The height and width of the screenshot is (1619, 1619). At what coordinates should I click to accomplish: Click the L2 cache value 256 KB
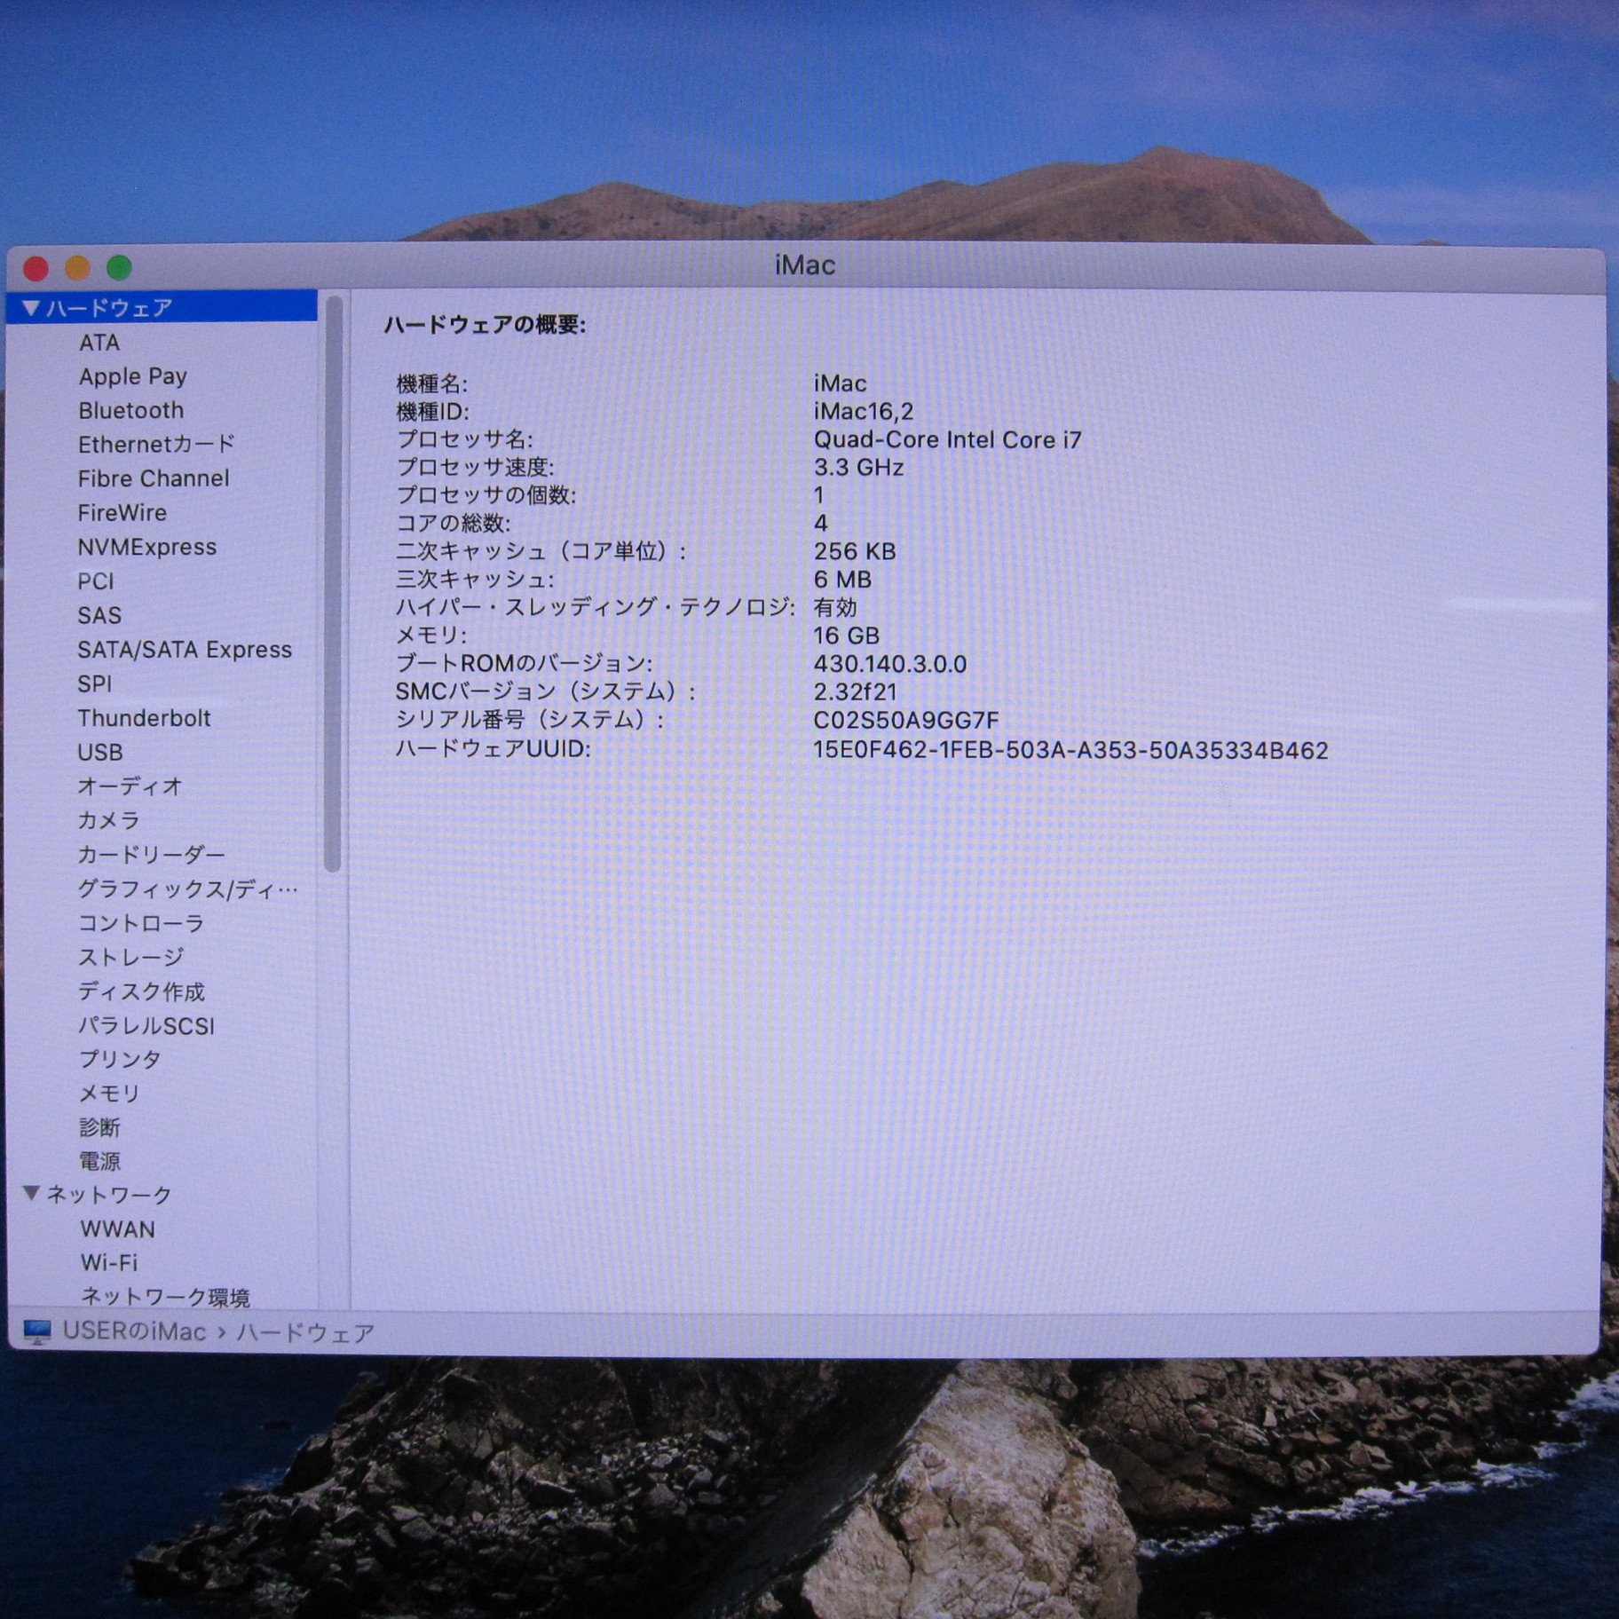tap(854, 551)
